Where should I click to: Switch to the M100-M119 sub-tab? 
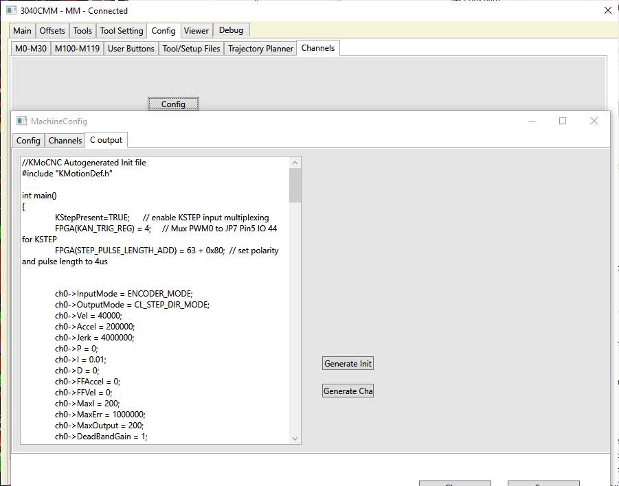pos(77,49)
